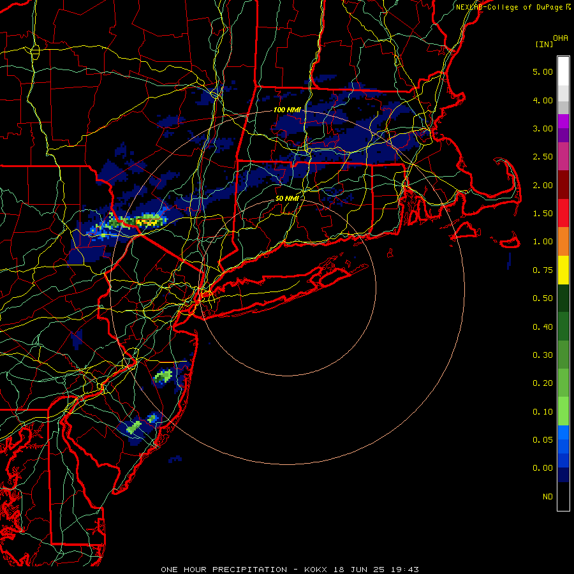Click the 0.20 legend label

pos(543,383)
